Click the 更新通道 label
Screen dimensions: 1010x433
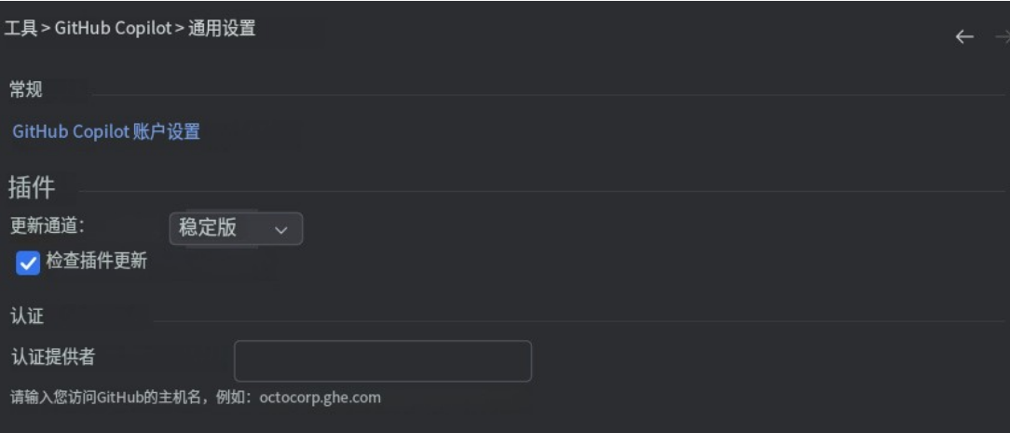[48, 225]
